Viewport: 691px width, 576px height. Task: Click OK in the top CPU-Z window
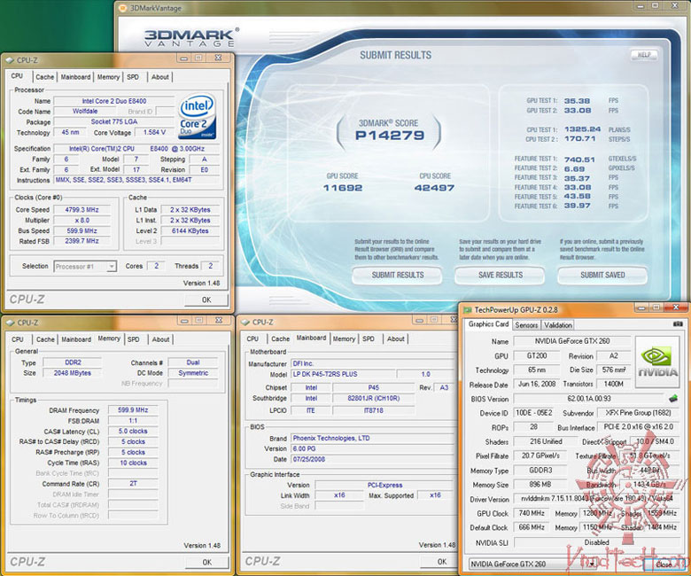[x=206, y=300]
